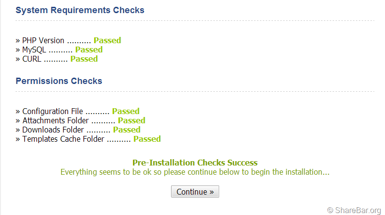The width and height of the screenshot is (385, 215).
Task: Click the Passed status beside Templates Cache Folder
Action: (x=147, y=139)
